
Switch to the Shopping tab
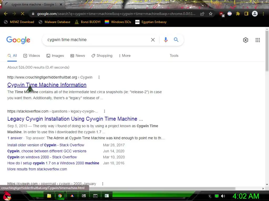point(102,56)
